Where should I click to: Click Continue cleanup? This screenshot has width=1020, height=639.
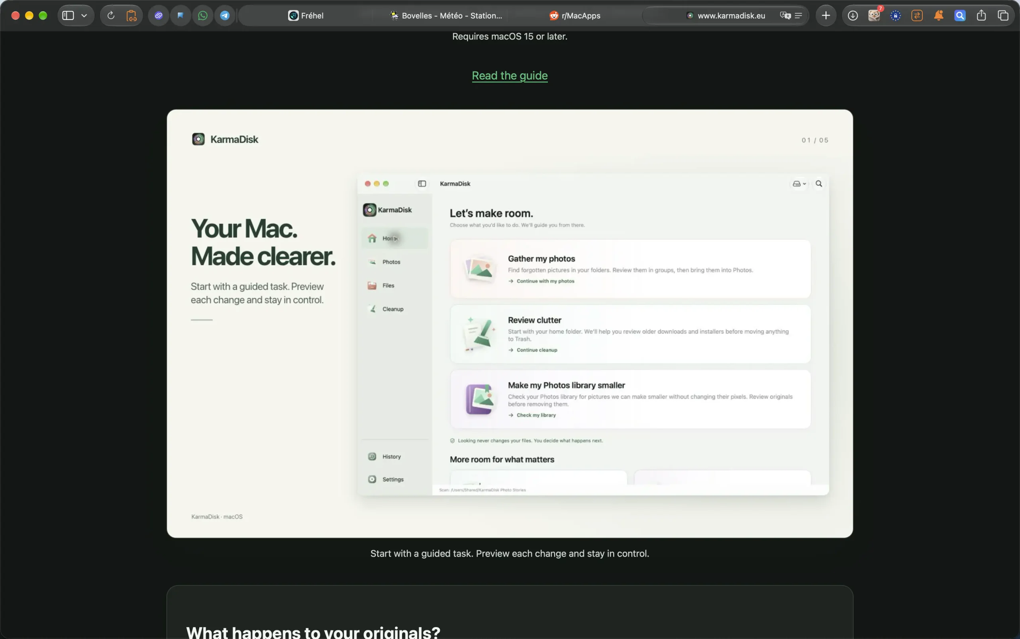[532, 350]
